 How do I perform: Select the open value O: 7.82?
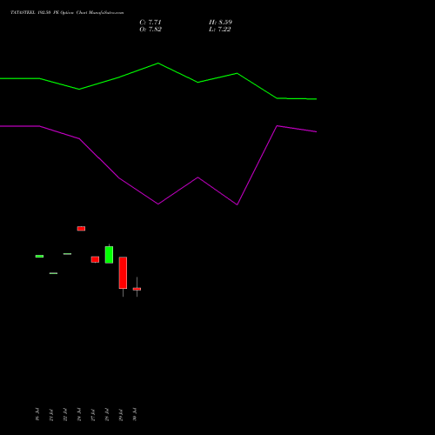[x=151, y=30]
